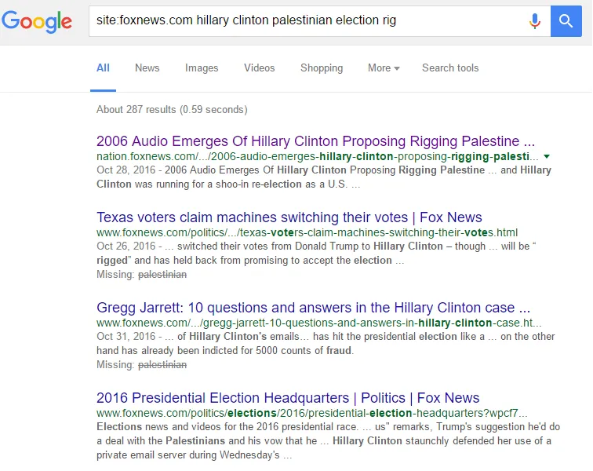Open Gregg Jarrett 10 questions and answers result
This screenshot has width=593, height=471.
(313, 308)
